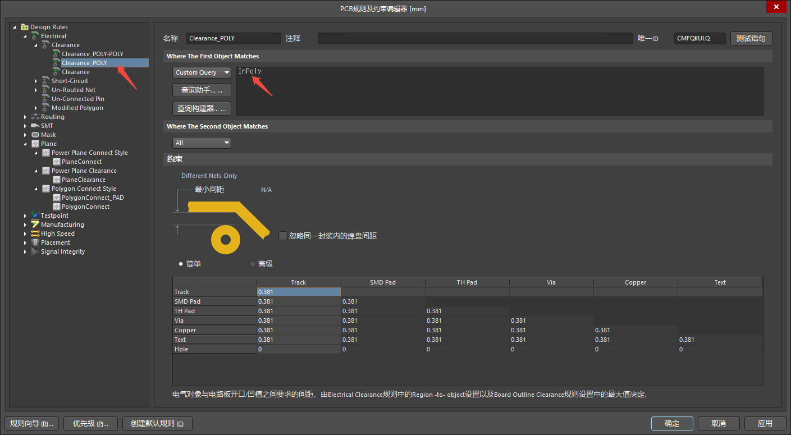The width and height of the screenshot is (791, 435).
Task: Click the Un-Routed Net rule icon
Action: 46,90
